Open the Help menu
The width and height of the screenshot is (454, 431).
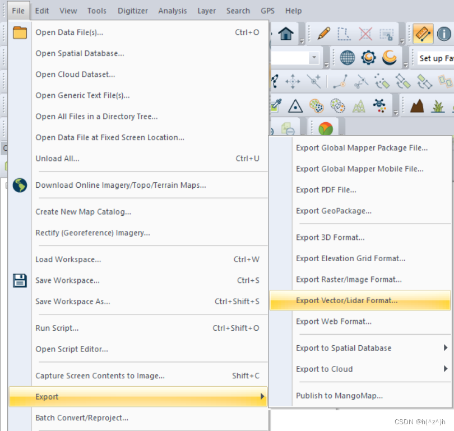(x=293, y=11)
